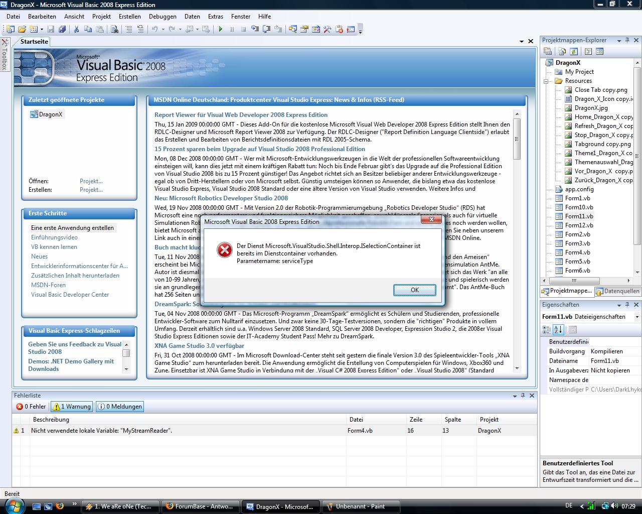The height and width of the screenshot is (514, 642).
Task: Click the Step Over debug icon
Action: 267,29
